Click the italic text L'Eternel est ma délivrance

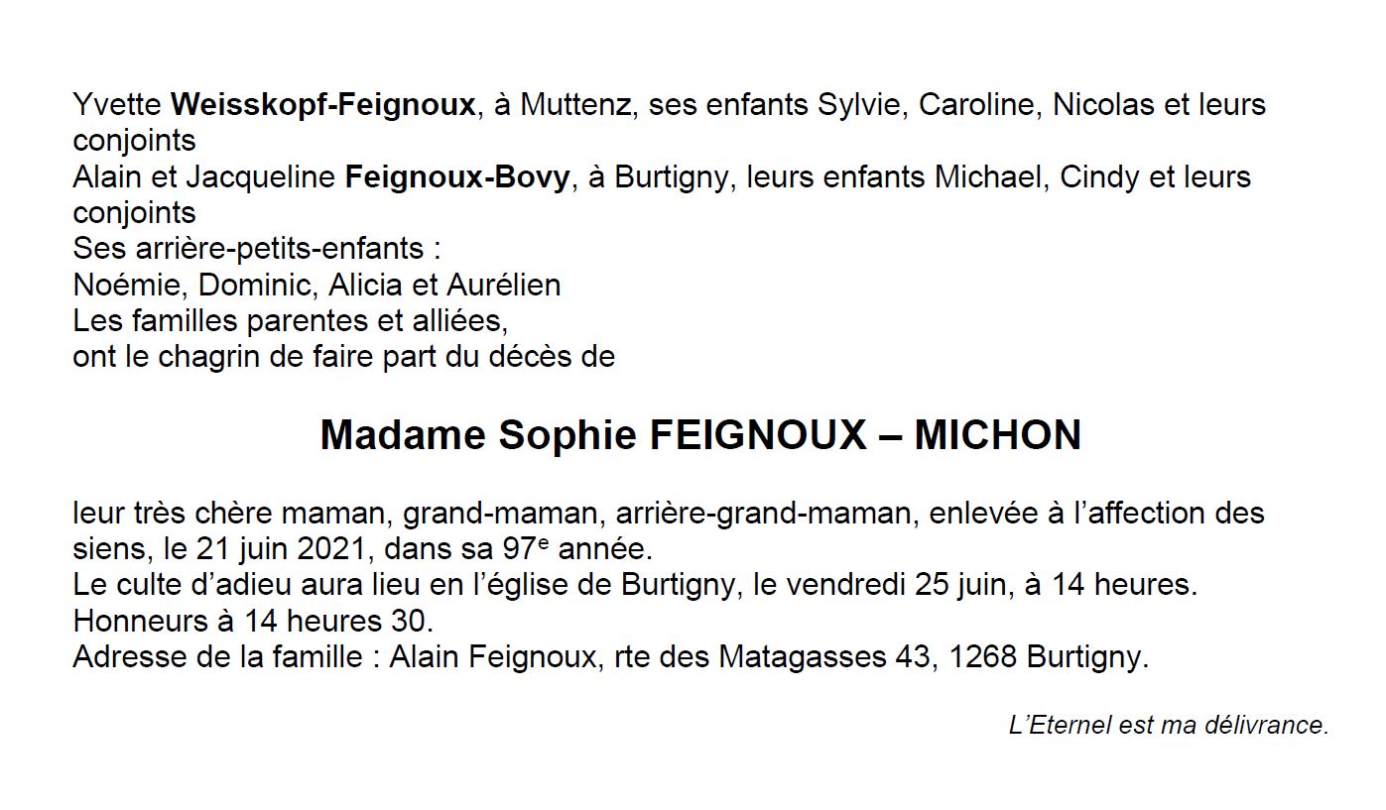click(1168, 726)
